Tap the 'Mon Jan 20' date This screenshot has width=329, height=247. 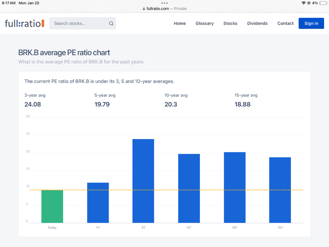click(29, 3)
